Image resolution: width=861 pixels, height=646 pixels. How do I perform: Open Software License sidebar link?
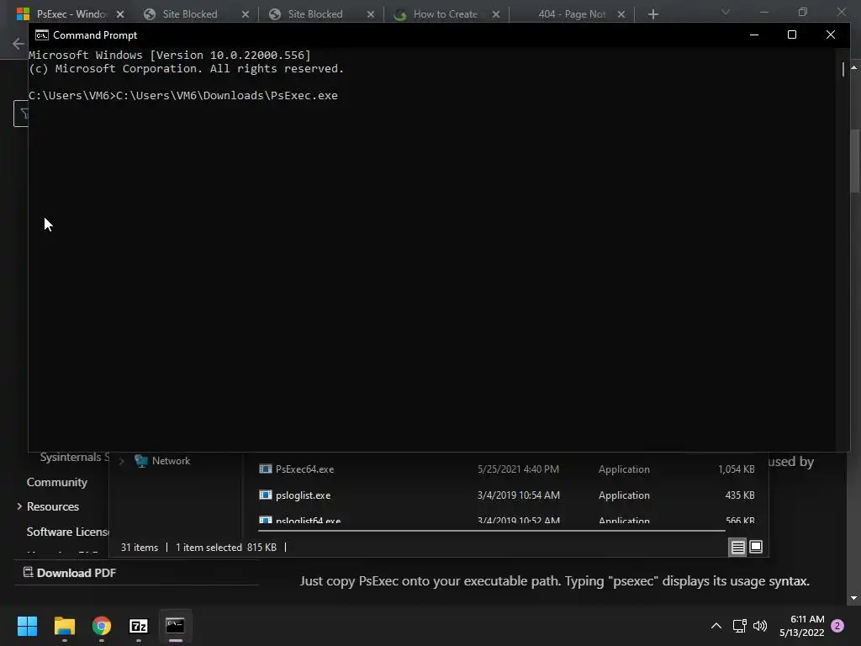click(68, 532)
